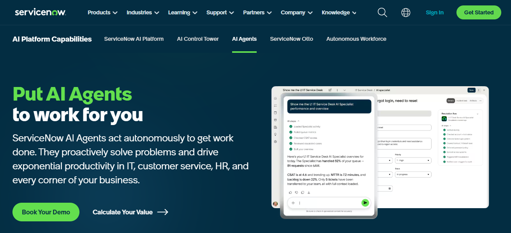Expand the Products menu
Image resolution: width=511 pixels, height=233 pixels.
(x=102, y=12)
